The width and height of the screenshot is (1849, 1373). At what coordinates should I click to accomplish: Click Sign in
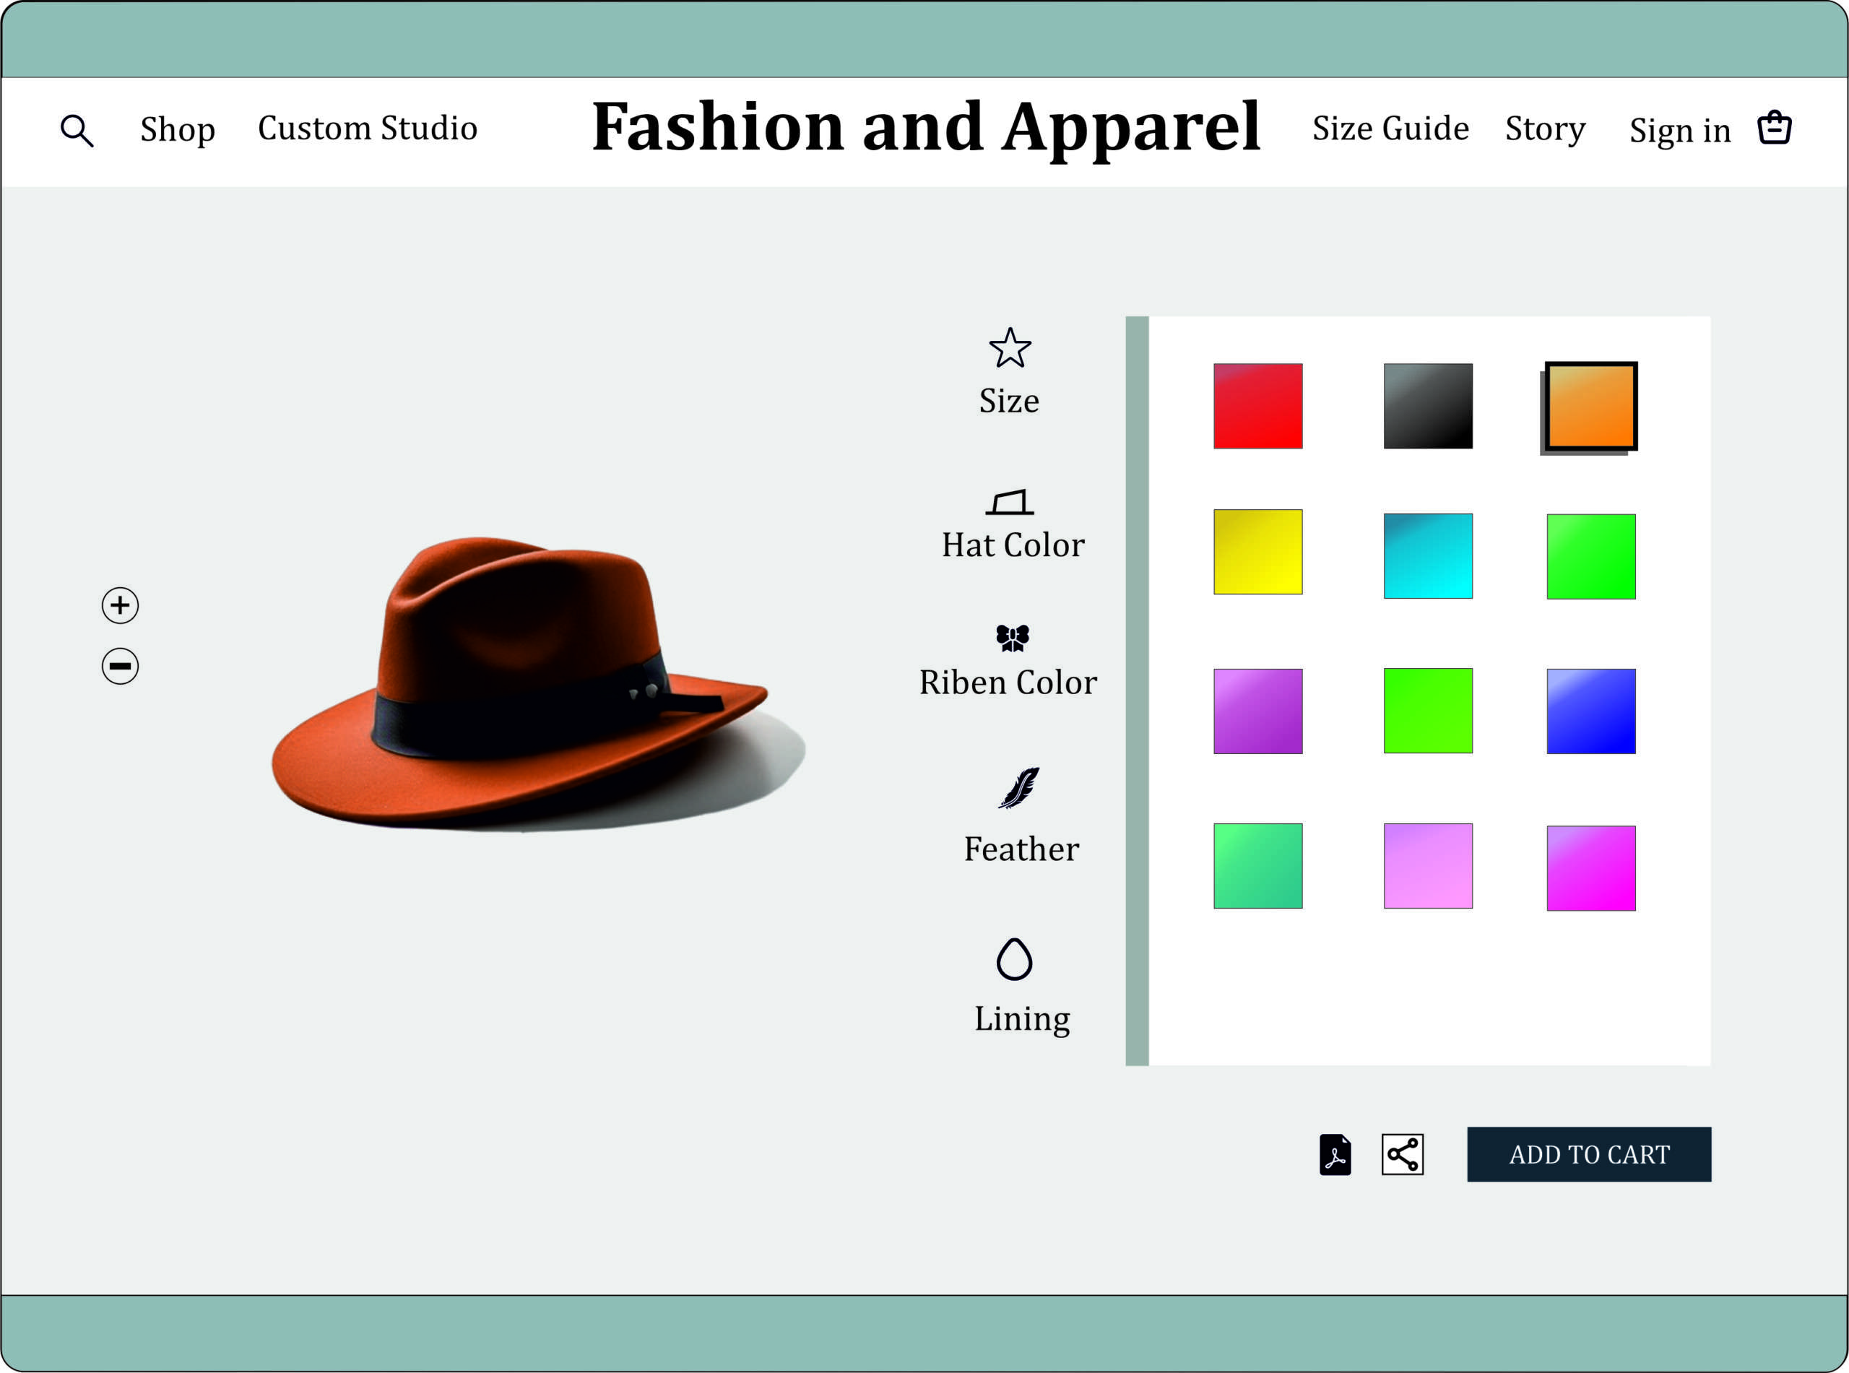pyautogui.click(x=1679, y=131)
